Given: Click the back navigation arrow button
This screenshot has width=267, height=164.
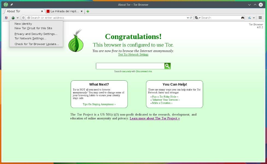Looking at the screenshot, I should (x=23, y=18).
